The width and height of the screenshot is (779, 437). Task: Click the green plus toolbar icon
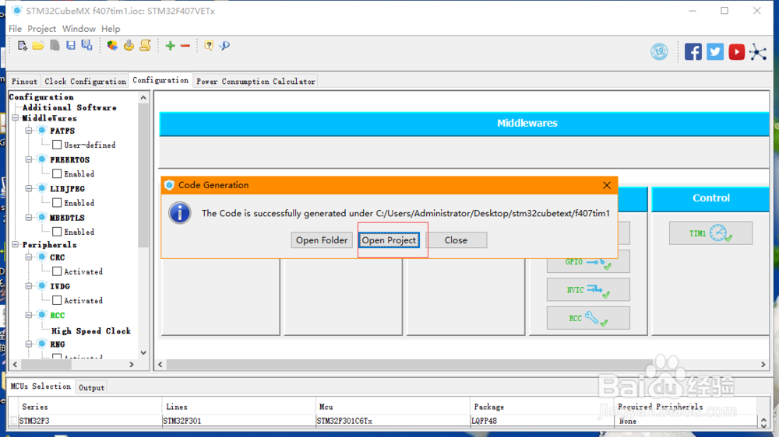pyautogui.click(x=171, y=46)
